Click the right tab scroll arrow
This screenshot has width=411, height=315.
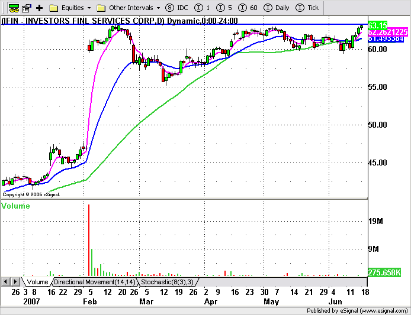tap(15, 282)
